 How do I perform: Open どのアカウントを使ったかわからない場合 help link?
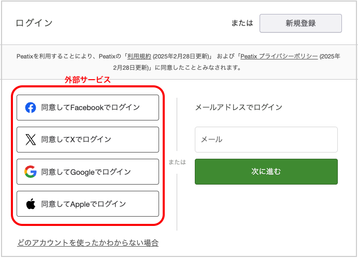coord(88,242)
